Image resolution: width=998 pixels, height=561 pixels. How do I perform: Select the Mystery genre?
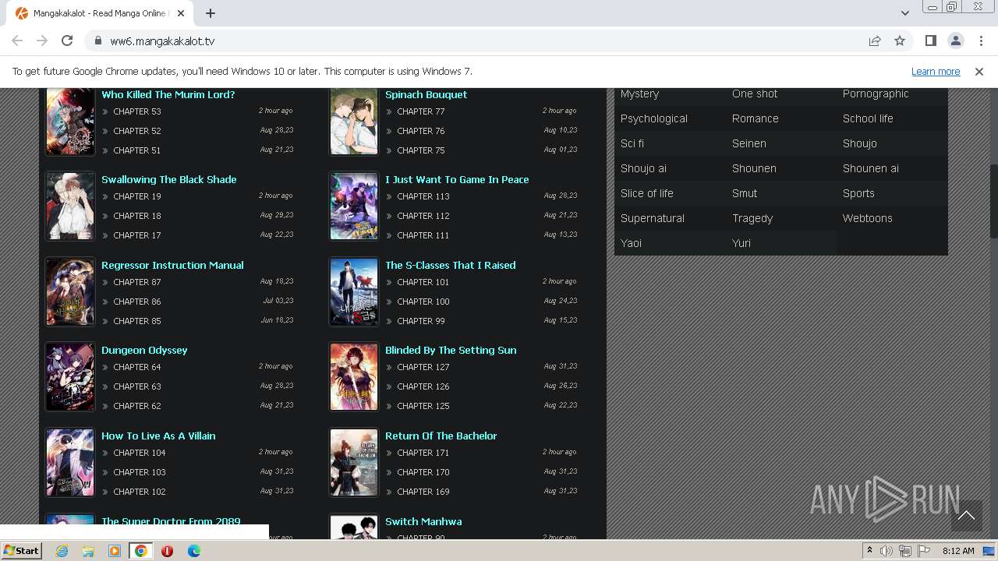pyautogui.click(x=639, y=93)
